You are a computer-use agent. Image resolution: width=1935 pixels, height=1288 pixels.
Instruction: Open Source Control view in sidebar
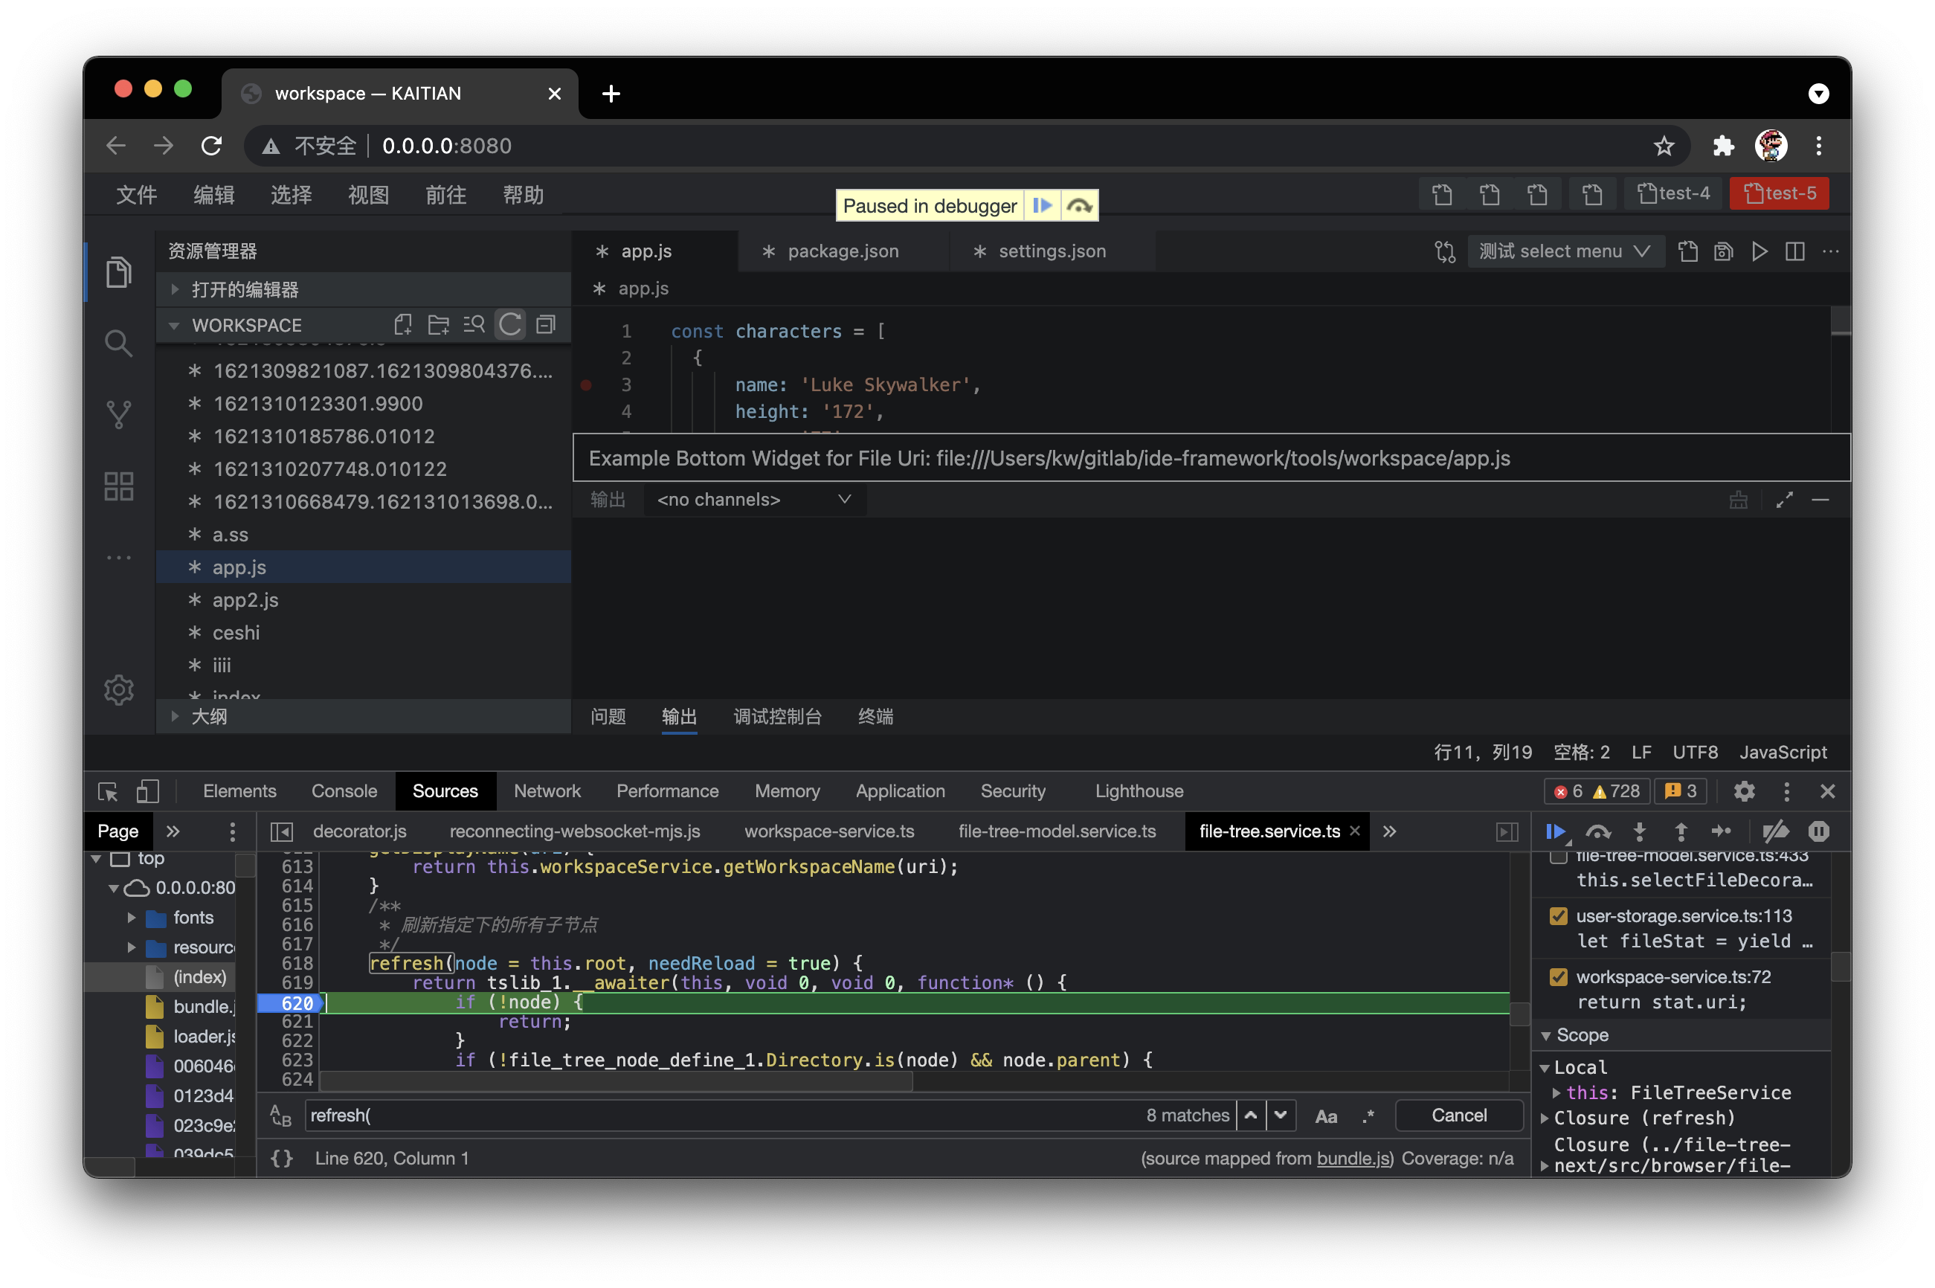pos(118,414)
